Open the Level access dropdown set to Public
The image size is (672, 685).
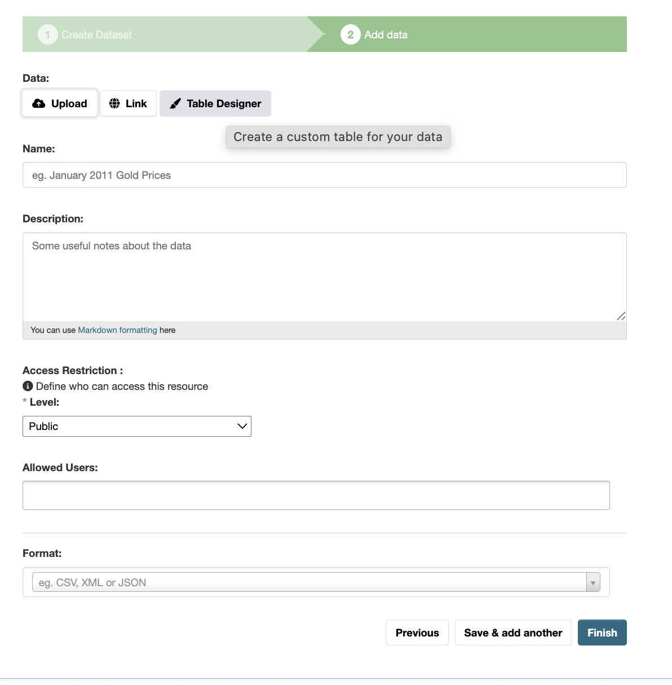tap(137, 426)
